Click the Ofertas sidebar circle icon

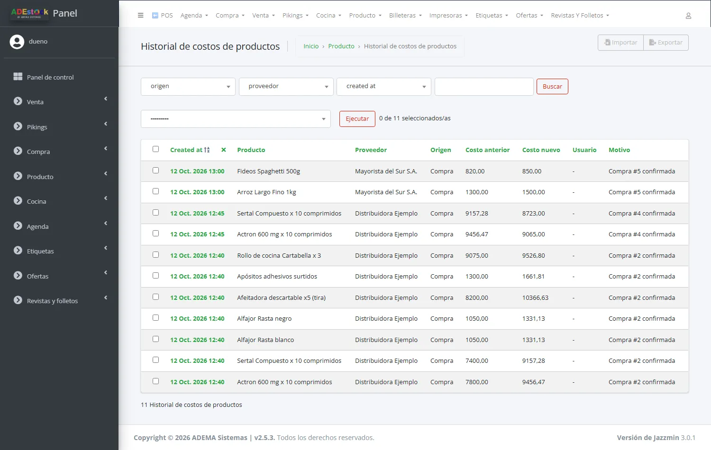pos(18,276)
